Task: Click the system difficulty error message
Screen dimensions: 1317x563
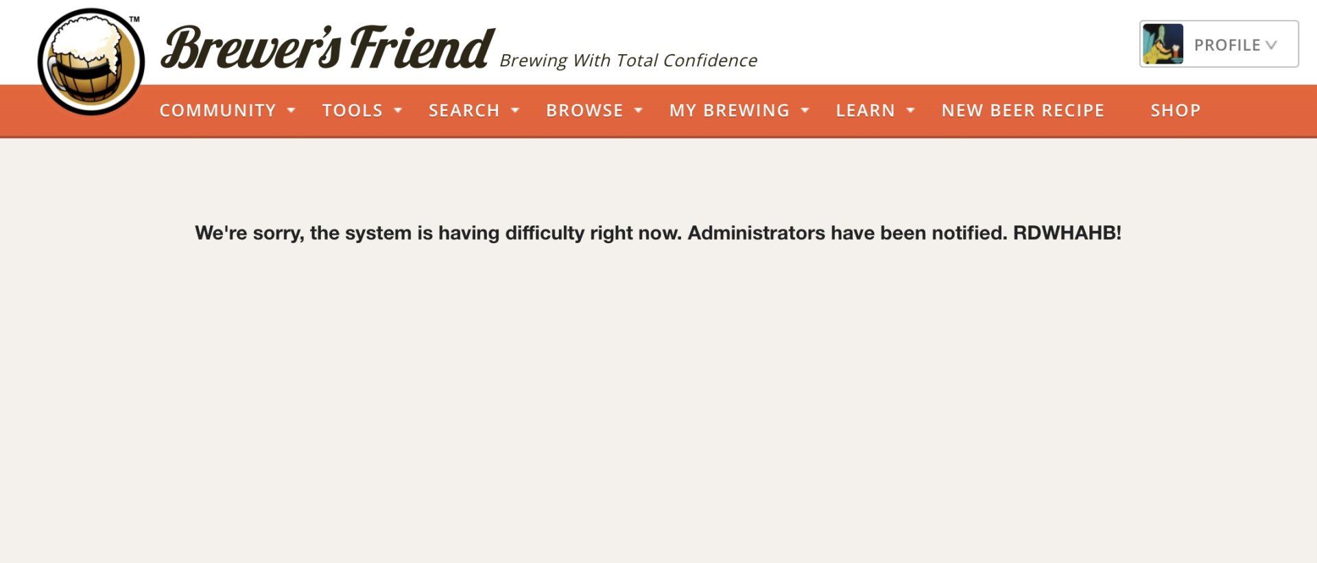Action: pyautogui.click(x=658, y=233)
